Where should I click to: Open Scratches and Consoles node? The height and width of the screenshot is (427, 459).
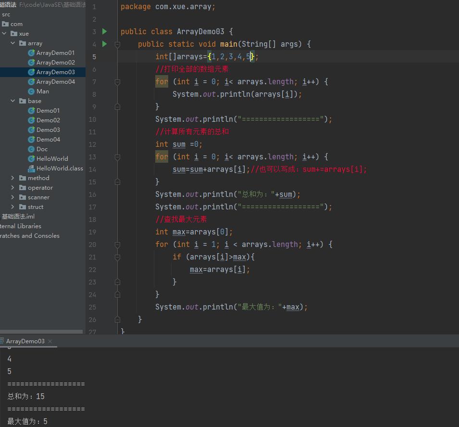(30, 236)
